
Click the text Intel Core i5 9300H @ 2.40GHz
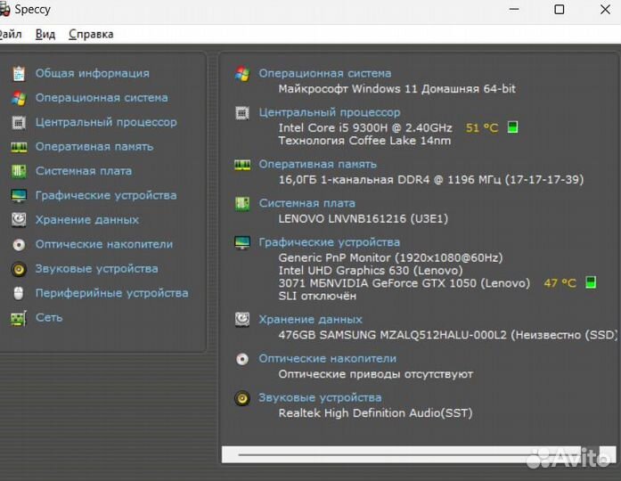365,128
